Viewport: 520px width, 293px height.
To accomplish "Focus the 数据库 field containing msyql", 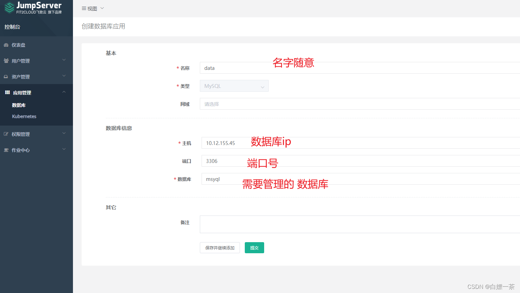I will point(361,179).
